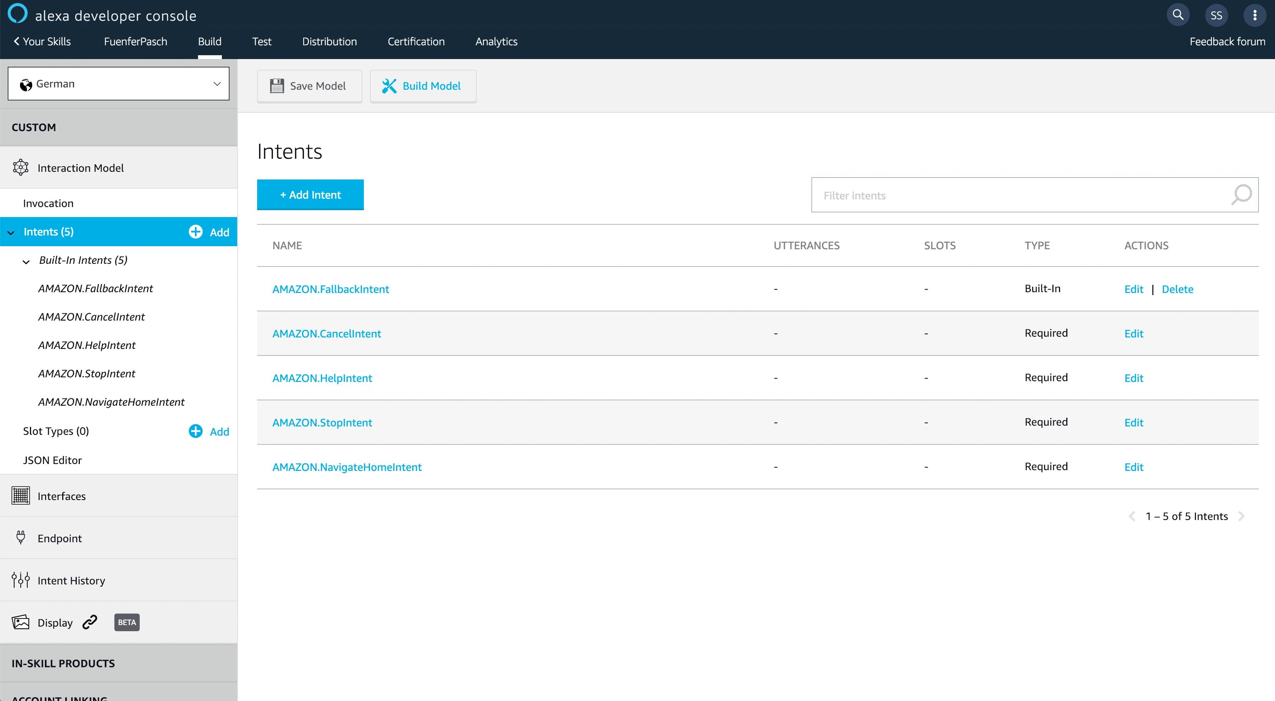Screen dimensions: 1275x701
Task: Open AMAZON.HelpIntent link in table
Action: (x=322, y=378)
